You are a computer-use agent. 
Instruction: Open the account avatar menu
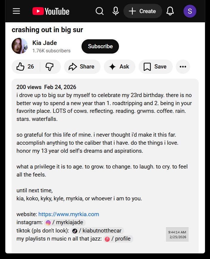pyautogui.click(x=190, y=11)
